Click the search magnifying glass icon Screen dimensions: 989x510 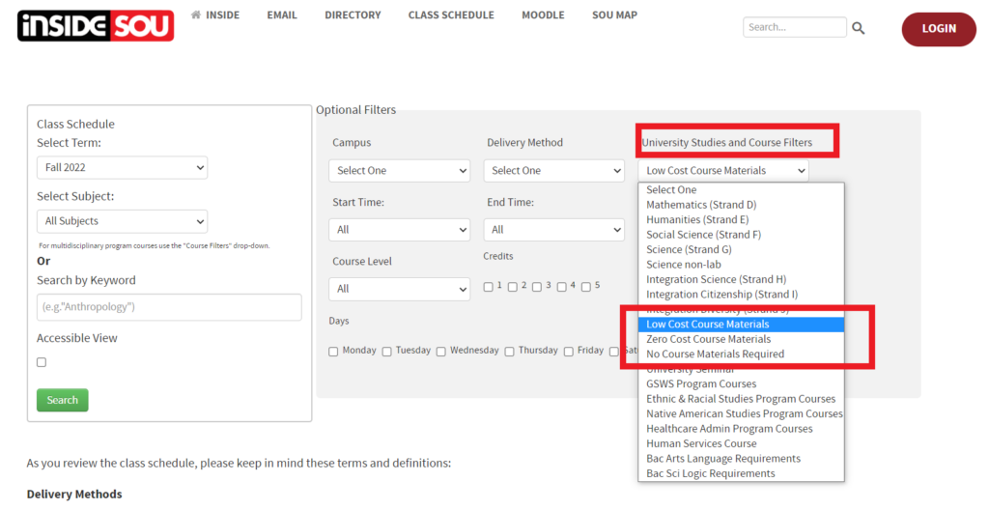(858, 28)
